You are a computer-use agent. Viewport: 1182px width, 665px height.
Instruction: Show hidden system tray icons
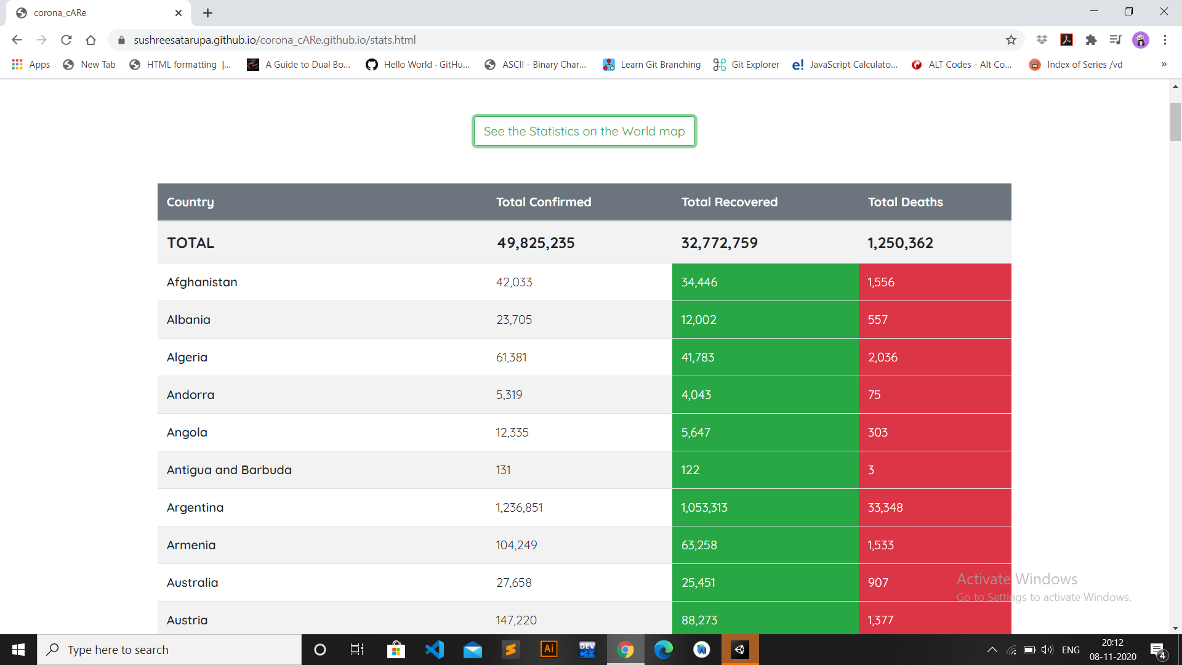point(992,650)
